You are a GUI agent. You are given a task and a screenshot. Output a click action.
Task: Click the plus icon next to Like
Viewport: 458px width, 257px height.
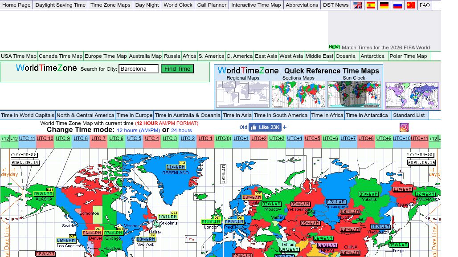[285, 127]
